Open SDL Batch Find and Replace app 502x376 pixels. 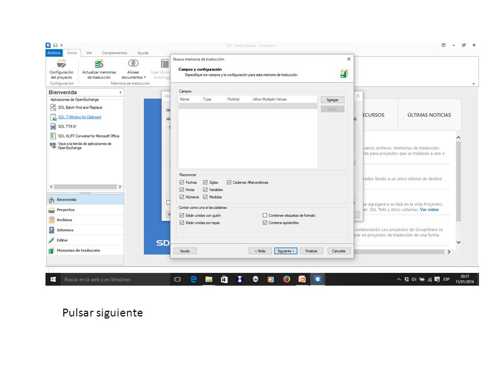(76, 108)
